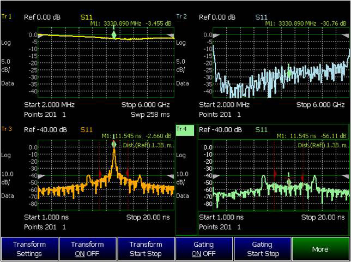Viewport: 351px width, 262px height.
Task: Activate the Tr 1 trace label
Action: coord(7,16)
